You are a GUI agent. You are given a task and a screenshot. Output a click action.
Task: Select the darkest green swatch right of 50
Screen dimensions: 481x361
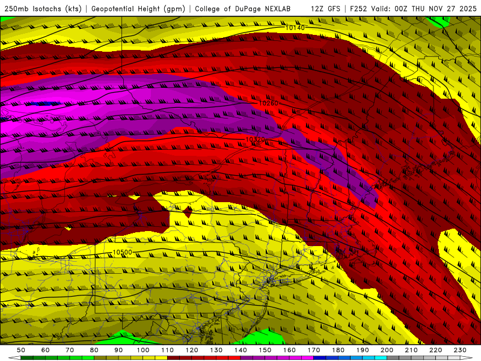[x=27, y=358]
